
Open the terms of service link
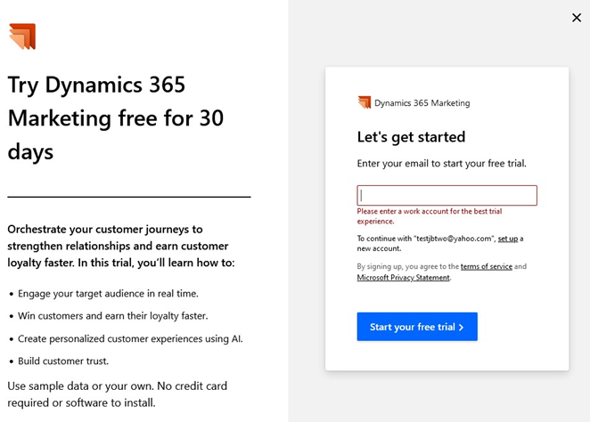click(x=486, y=266)
